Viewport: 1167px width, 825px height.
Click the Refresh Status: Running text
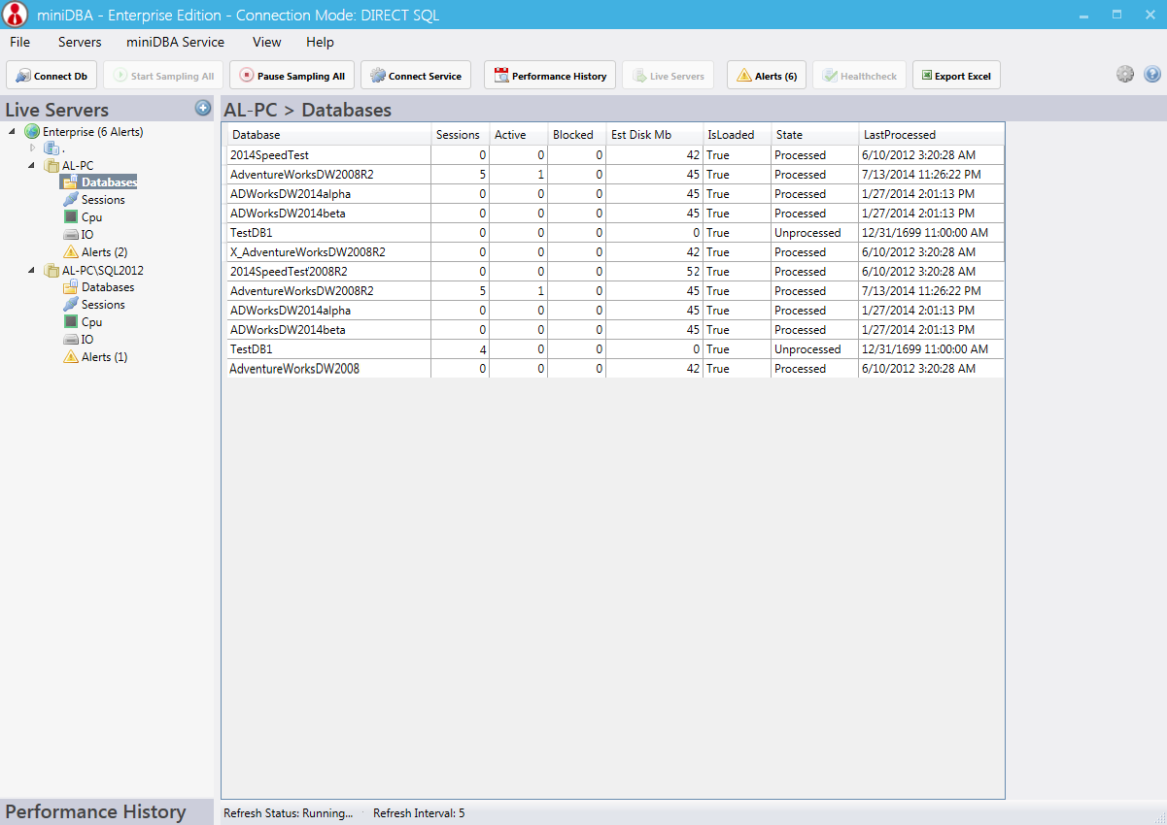[x=289, y=813]
